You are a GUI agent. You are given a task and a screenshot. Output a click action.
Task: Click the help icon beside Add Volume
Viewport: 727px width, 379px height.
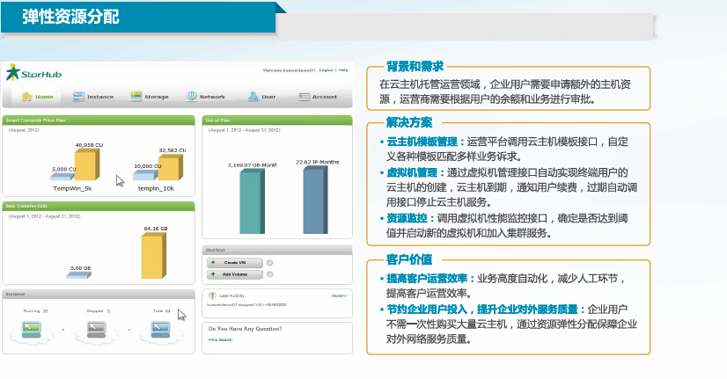pos(269,274)
